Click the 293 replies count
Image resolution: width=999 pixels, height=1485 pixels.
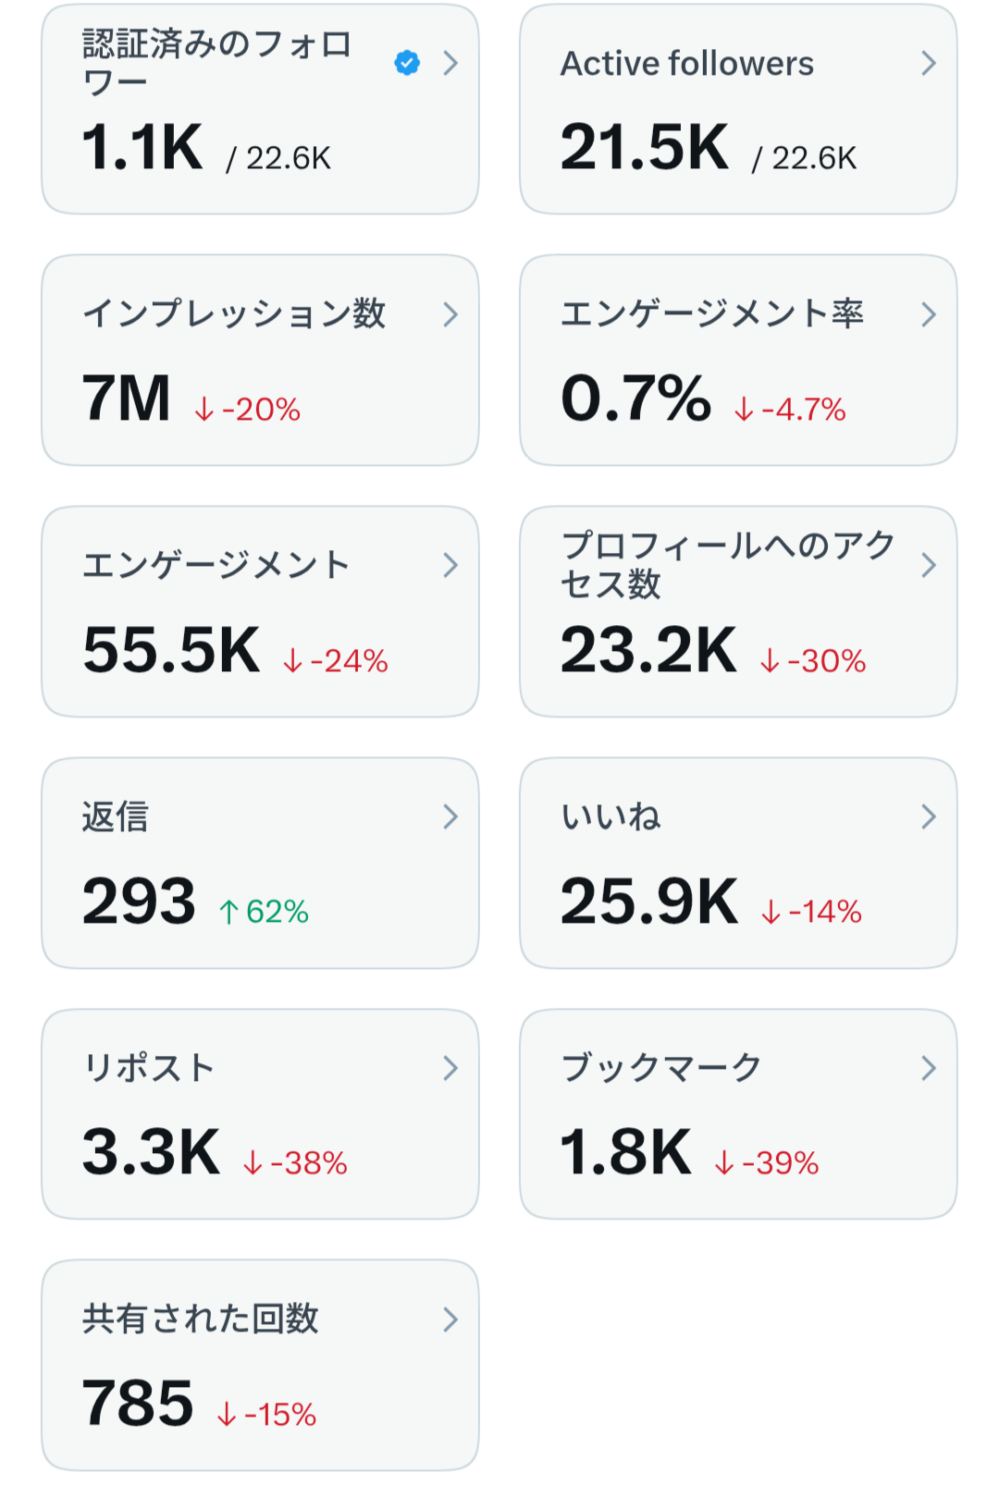139,902
